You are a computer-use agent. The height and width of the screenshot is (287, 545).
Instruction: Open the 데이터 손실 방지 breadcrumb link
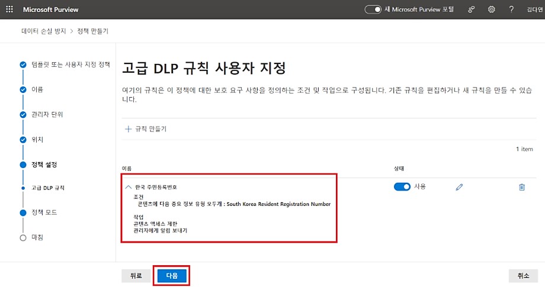tap(43, 31)
